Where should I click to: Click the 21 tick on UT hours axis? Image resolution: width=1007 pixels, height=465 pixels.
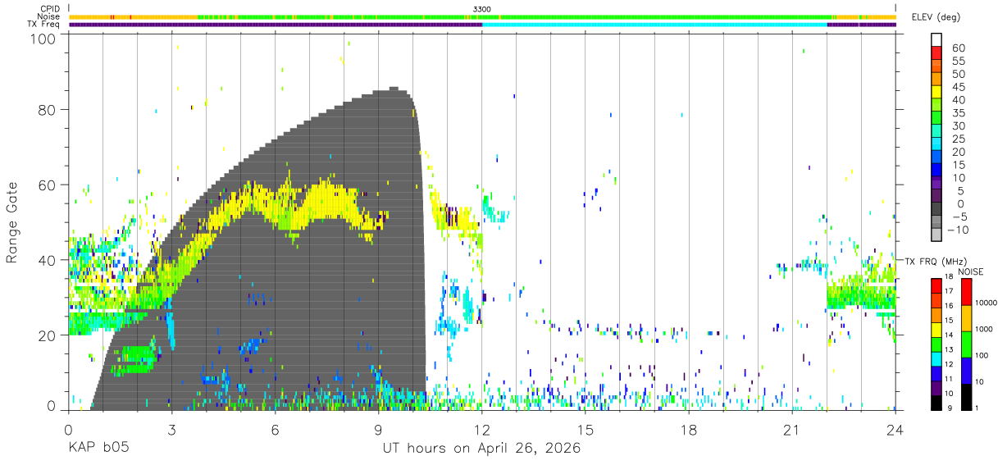tap(792, 429)
